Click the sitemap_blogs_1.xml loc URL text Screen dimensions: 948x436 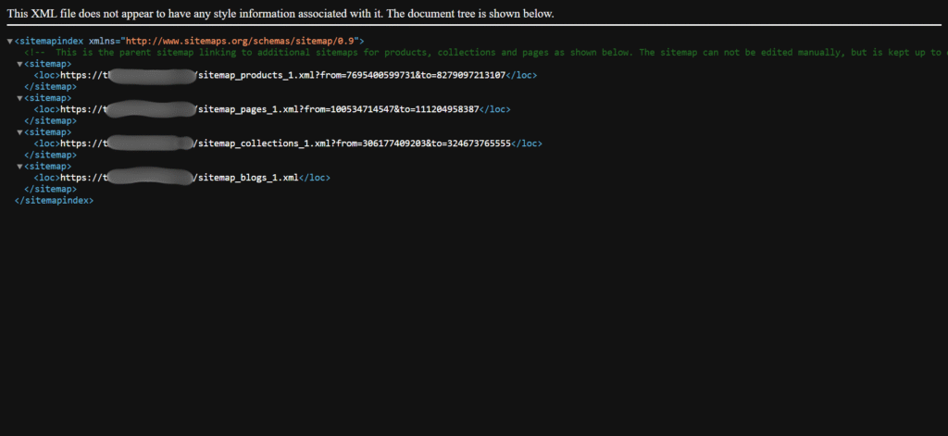point(180,178)
